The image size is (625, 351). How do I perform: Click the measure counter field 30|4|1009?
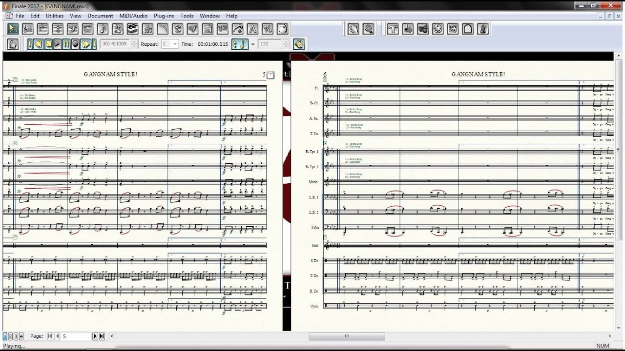(115, 44)
